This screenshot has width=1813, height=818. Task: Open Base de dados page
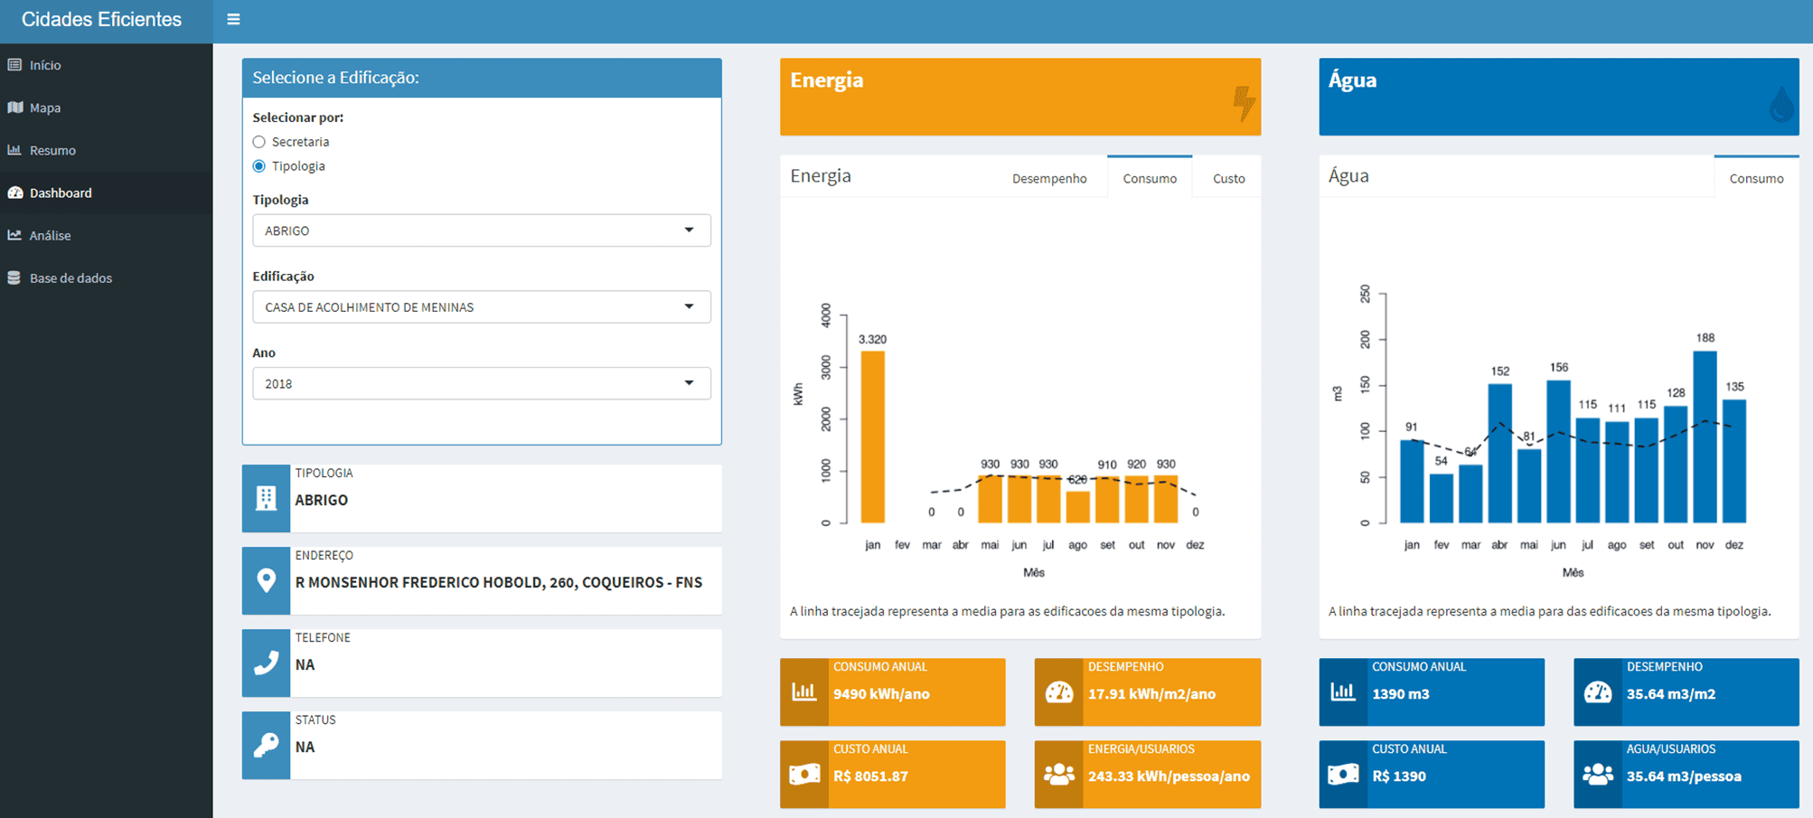coord(106,277)
